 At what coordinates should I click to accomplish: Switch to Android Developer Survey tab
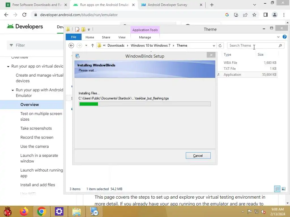tap(172, 5)
